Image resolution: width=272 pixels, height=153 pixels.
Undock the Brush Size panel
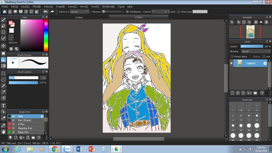pos(267,99)
